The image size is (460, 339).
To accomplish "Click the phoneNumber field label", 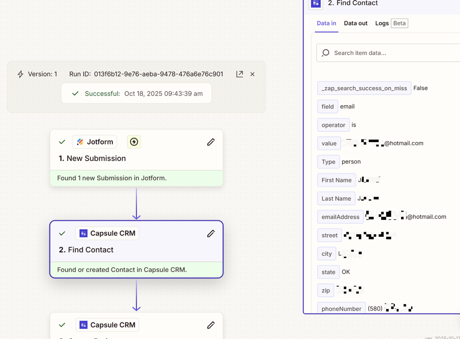I will pos(341,309).
